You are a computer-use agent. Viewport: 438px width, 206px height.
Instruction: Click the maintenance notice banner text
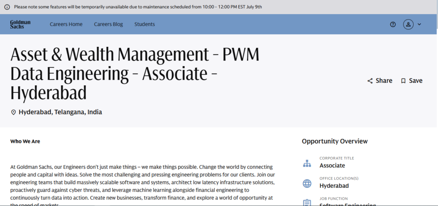click(x=138, y=7)
